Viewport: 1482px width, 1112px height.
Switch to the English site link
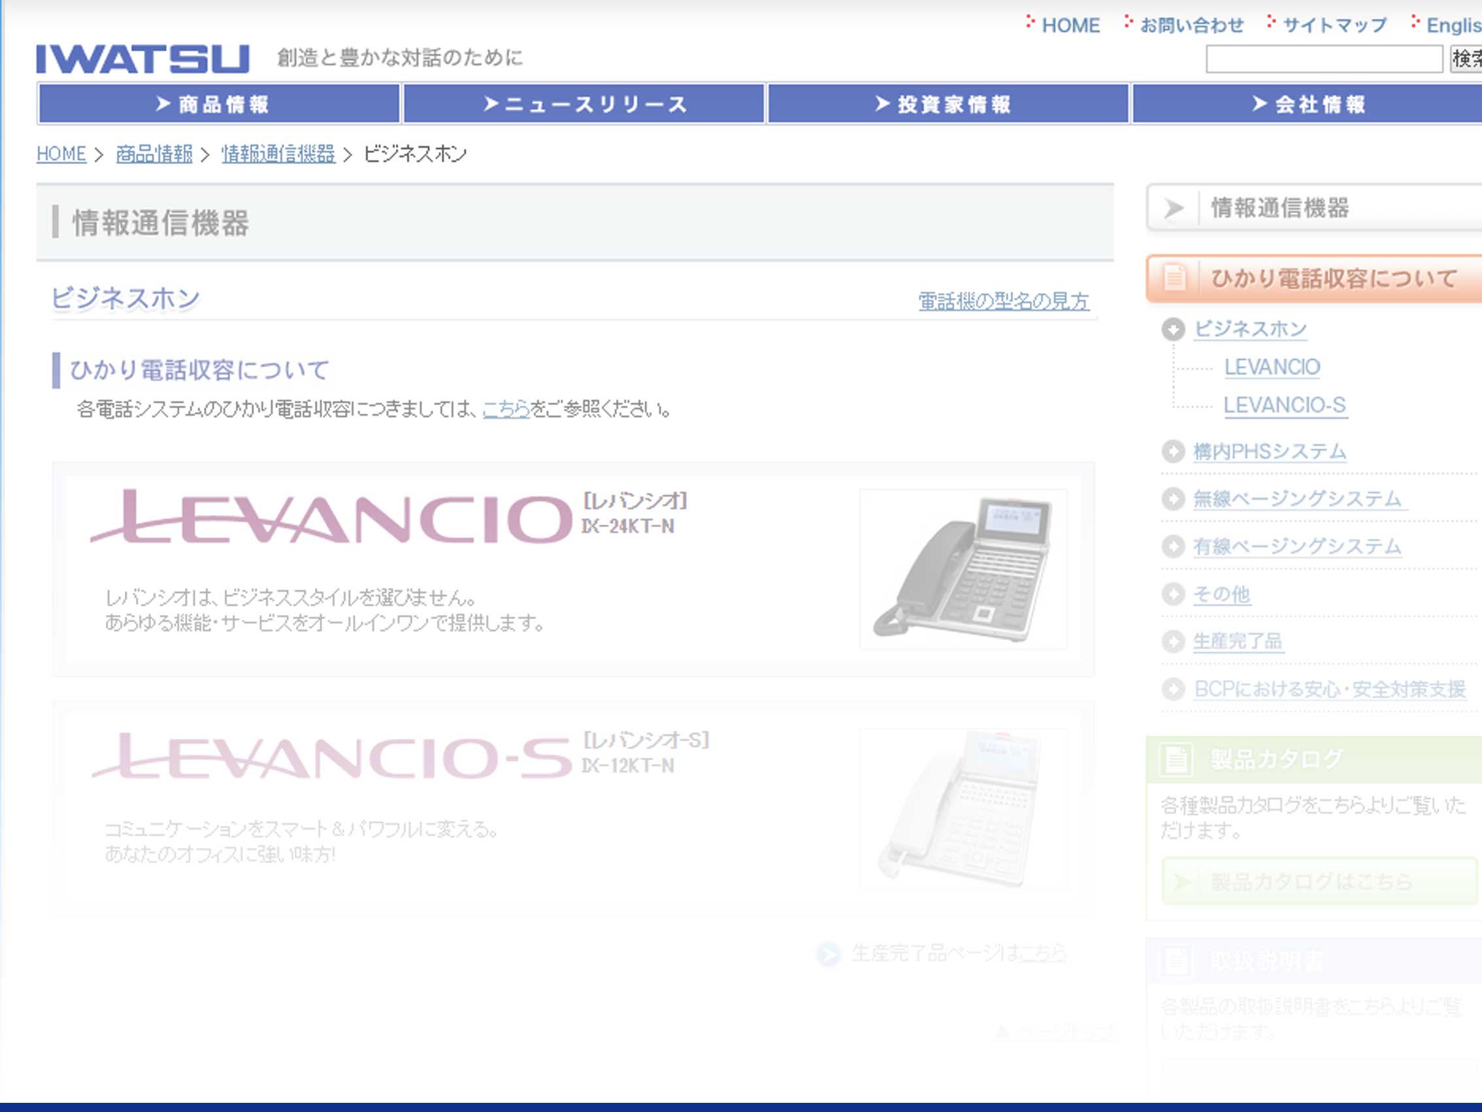pos(1453,25)
